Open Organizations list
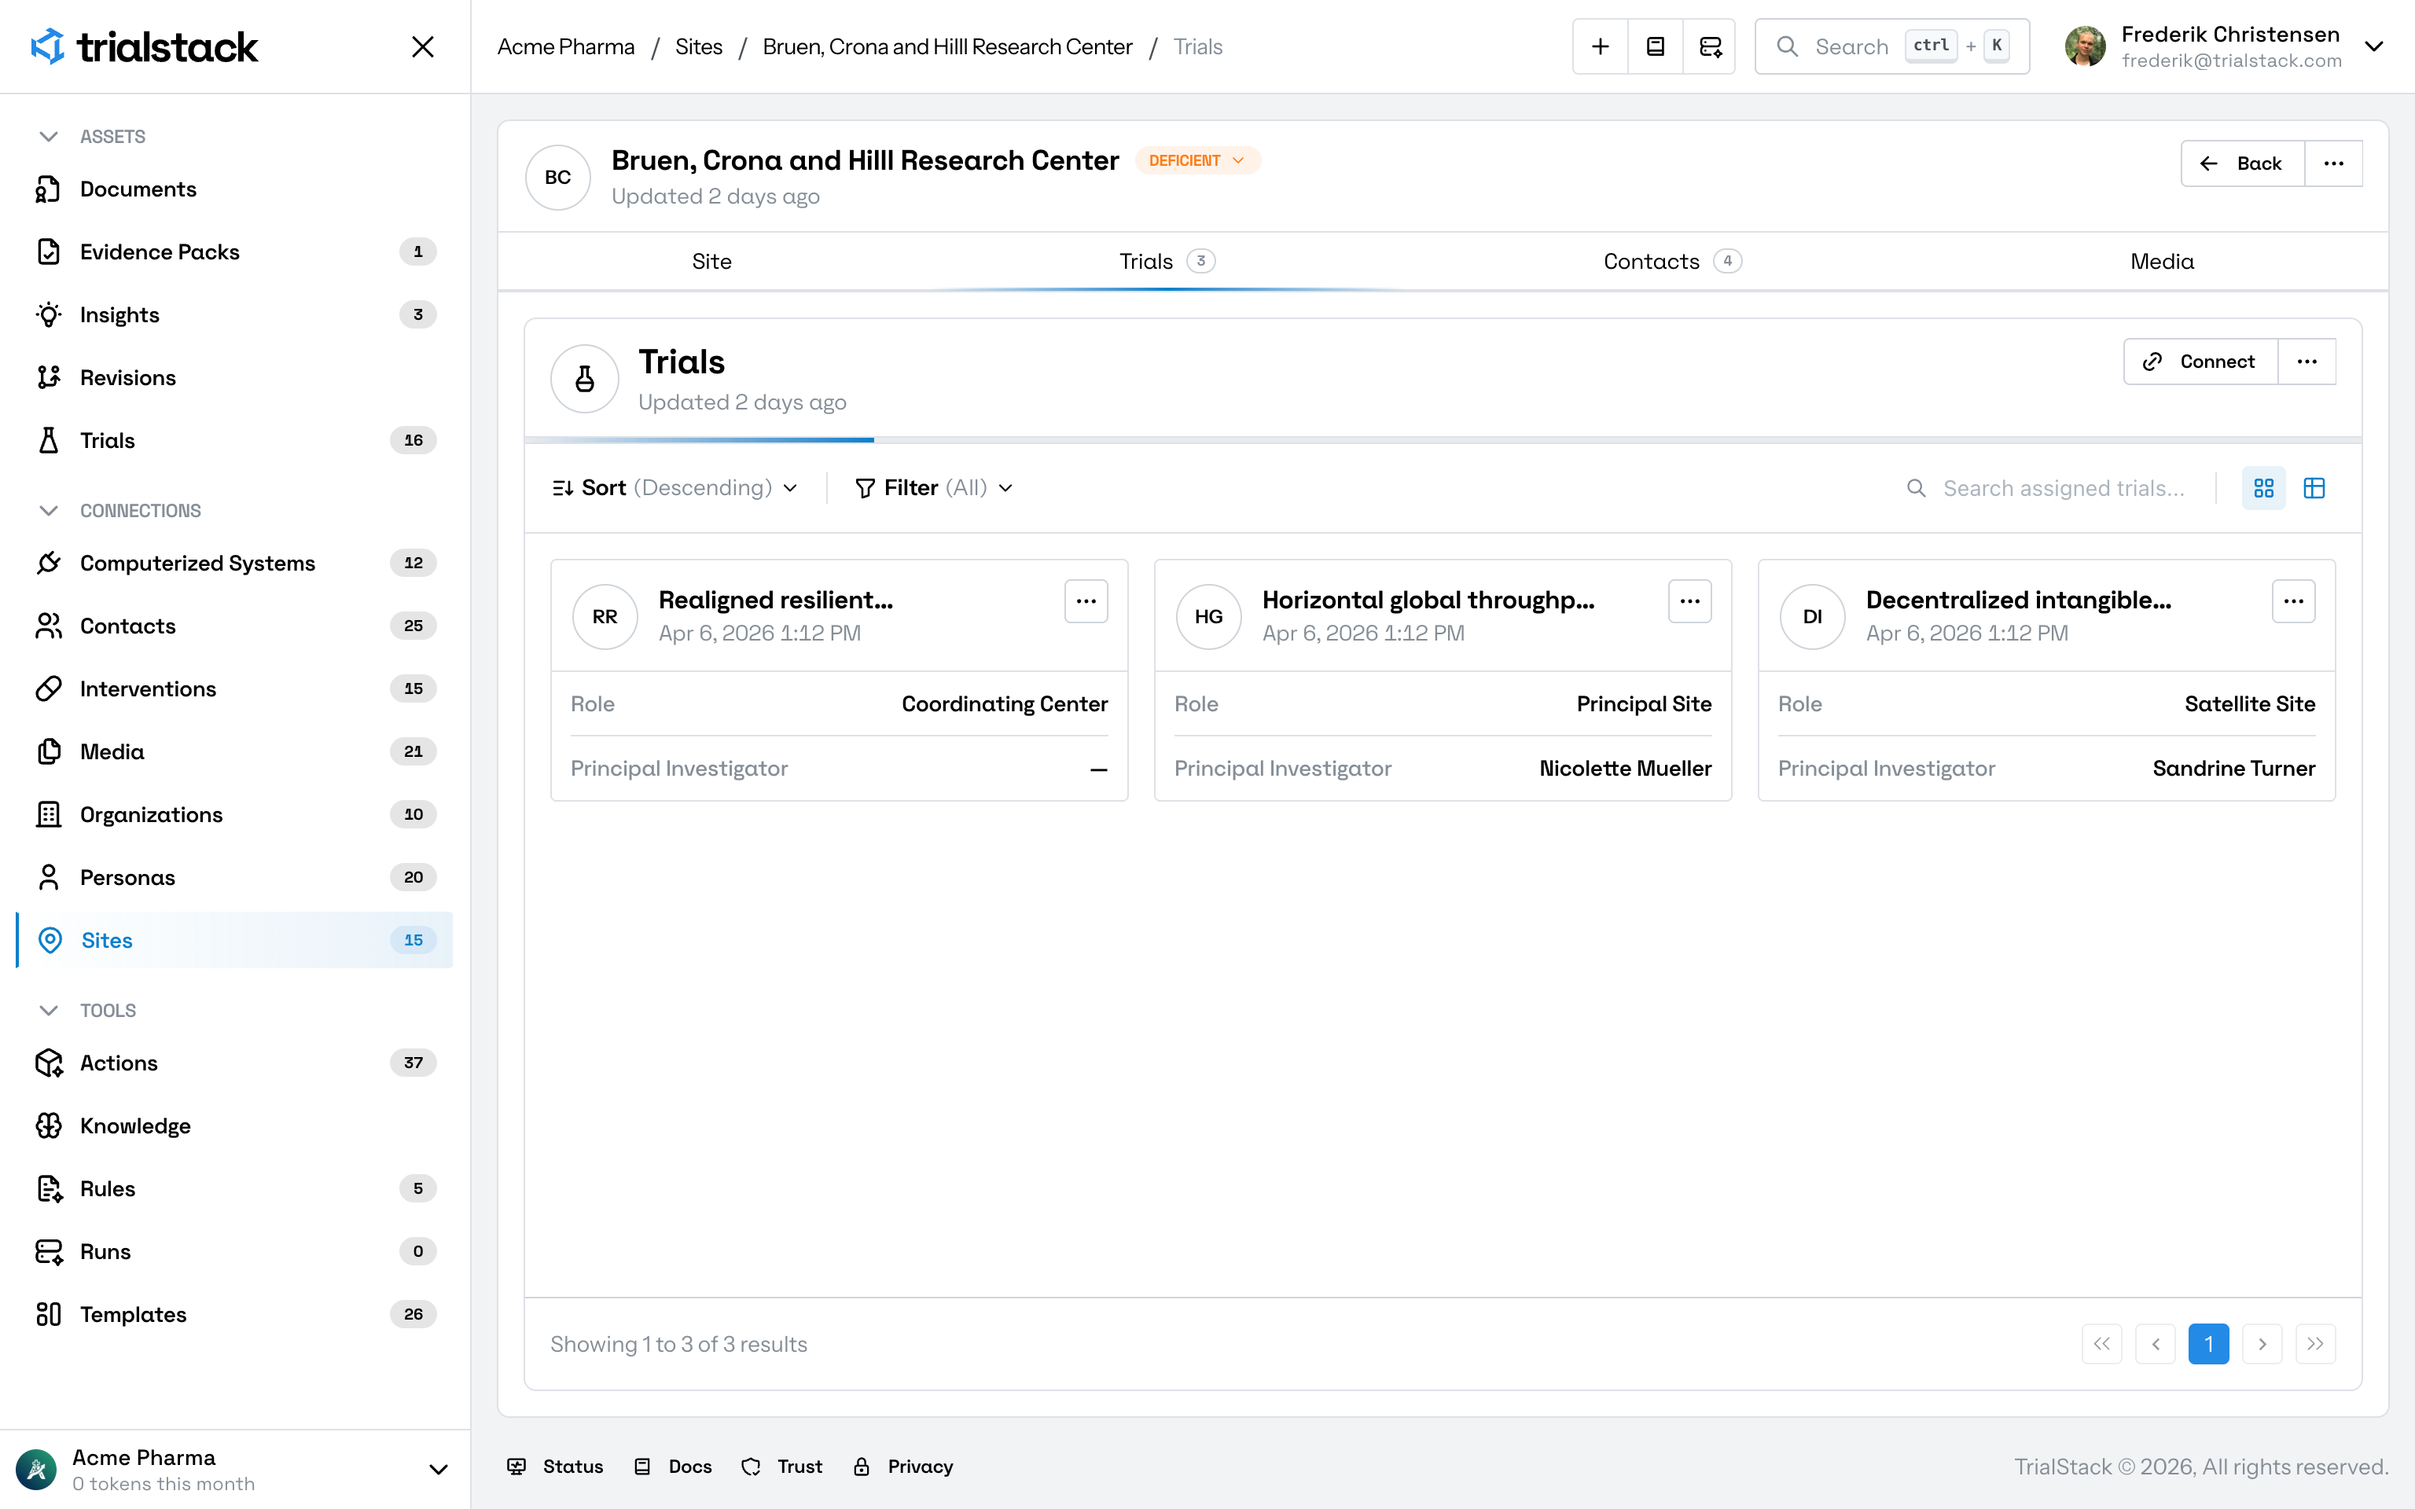Screen dimensions: 2415x1509 coord(234,814)
